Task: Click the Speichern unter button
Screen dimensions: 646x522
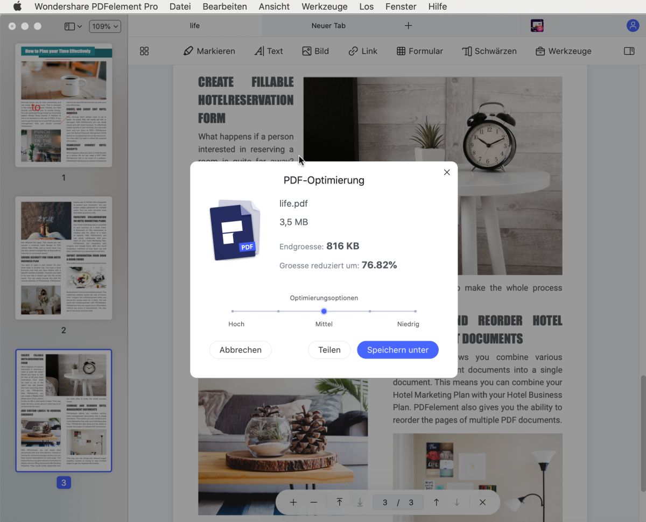Action: click(398, 350)
